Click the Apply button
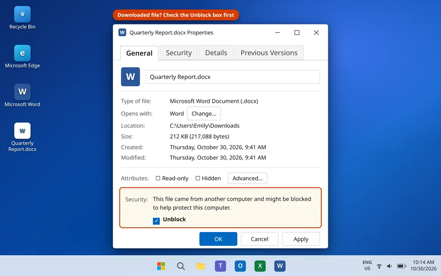 pos(301,239)
